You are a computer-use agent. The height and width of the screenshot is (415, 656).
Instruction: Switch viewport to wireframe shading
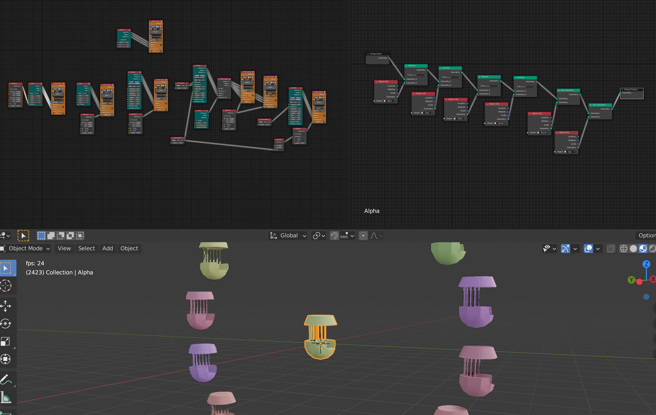click(624, 248)
